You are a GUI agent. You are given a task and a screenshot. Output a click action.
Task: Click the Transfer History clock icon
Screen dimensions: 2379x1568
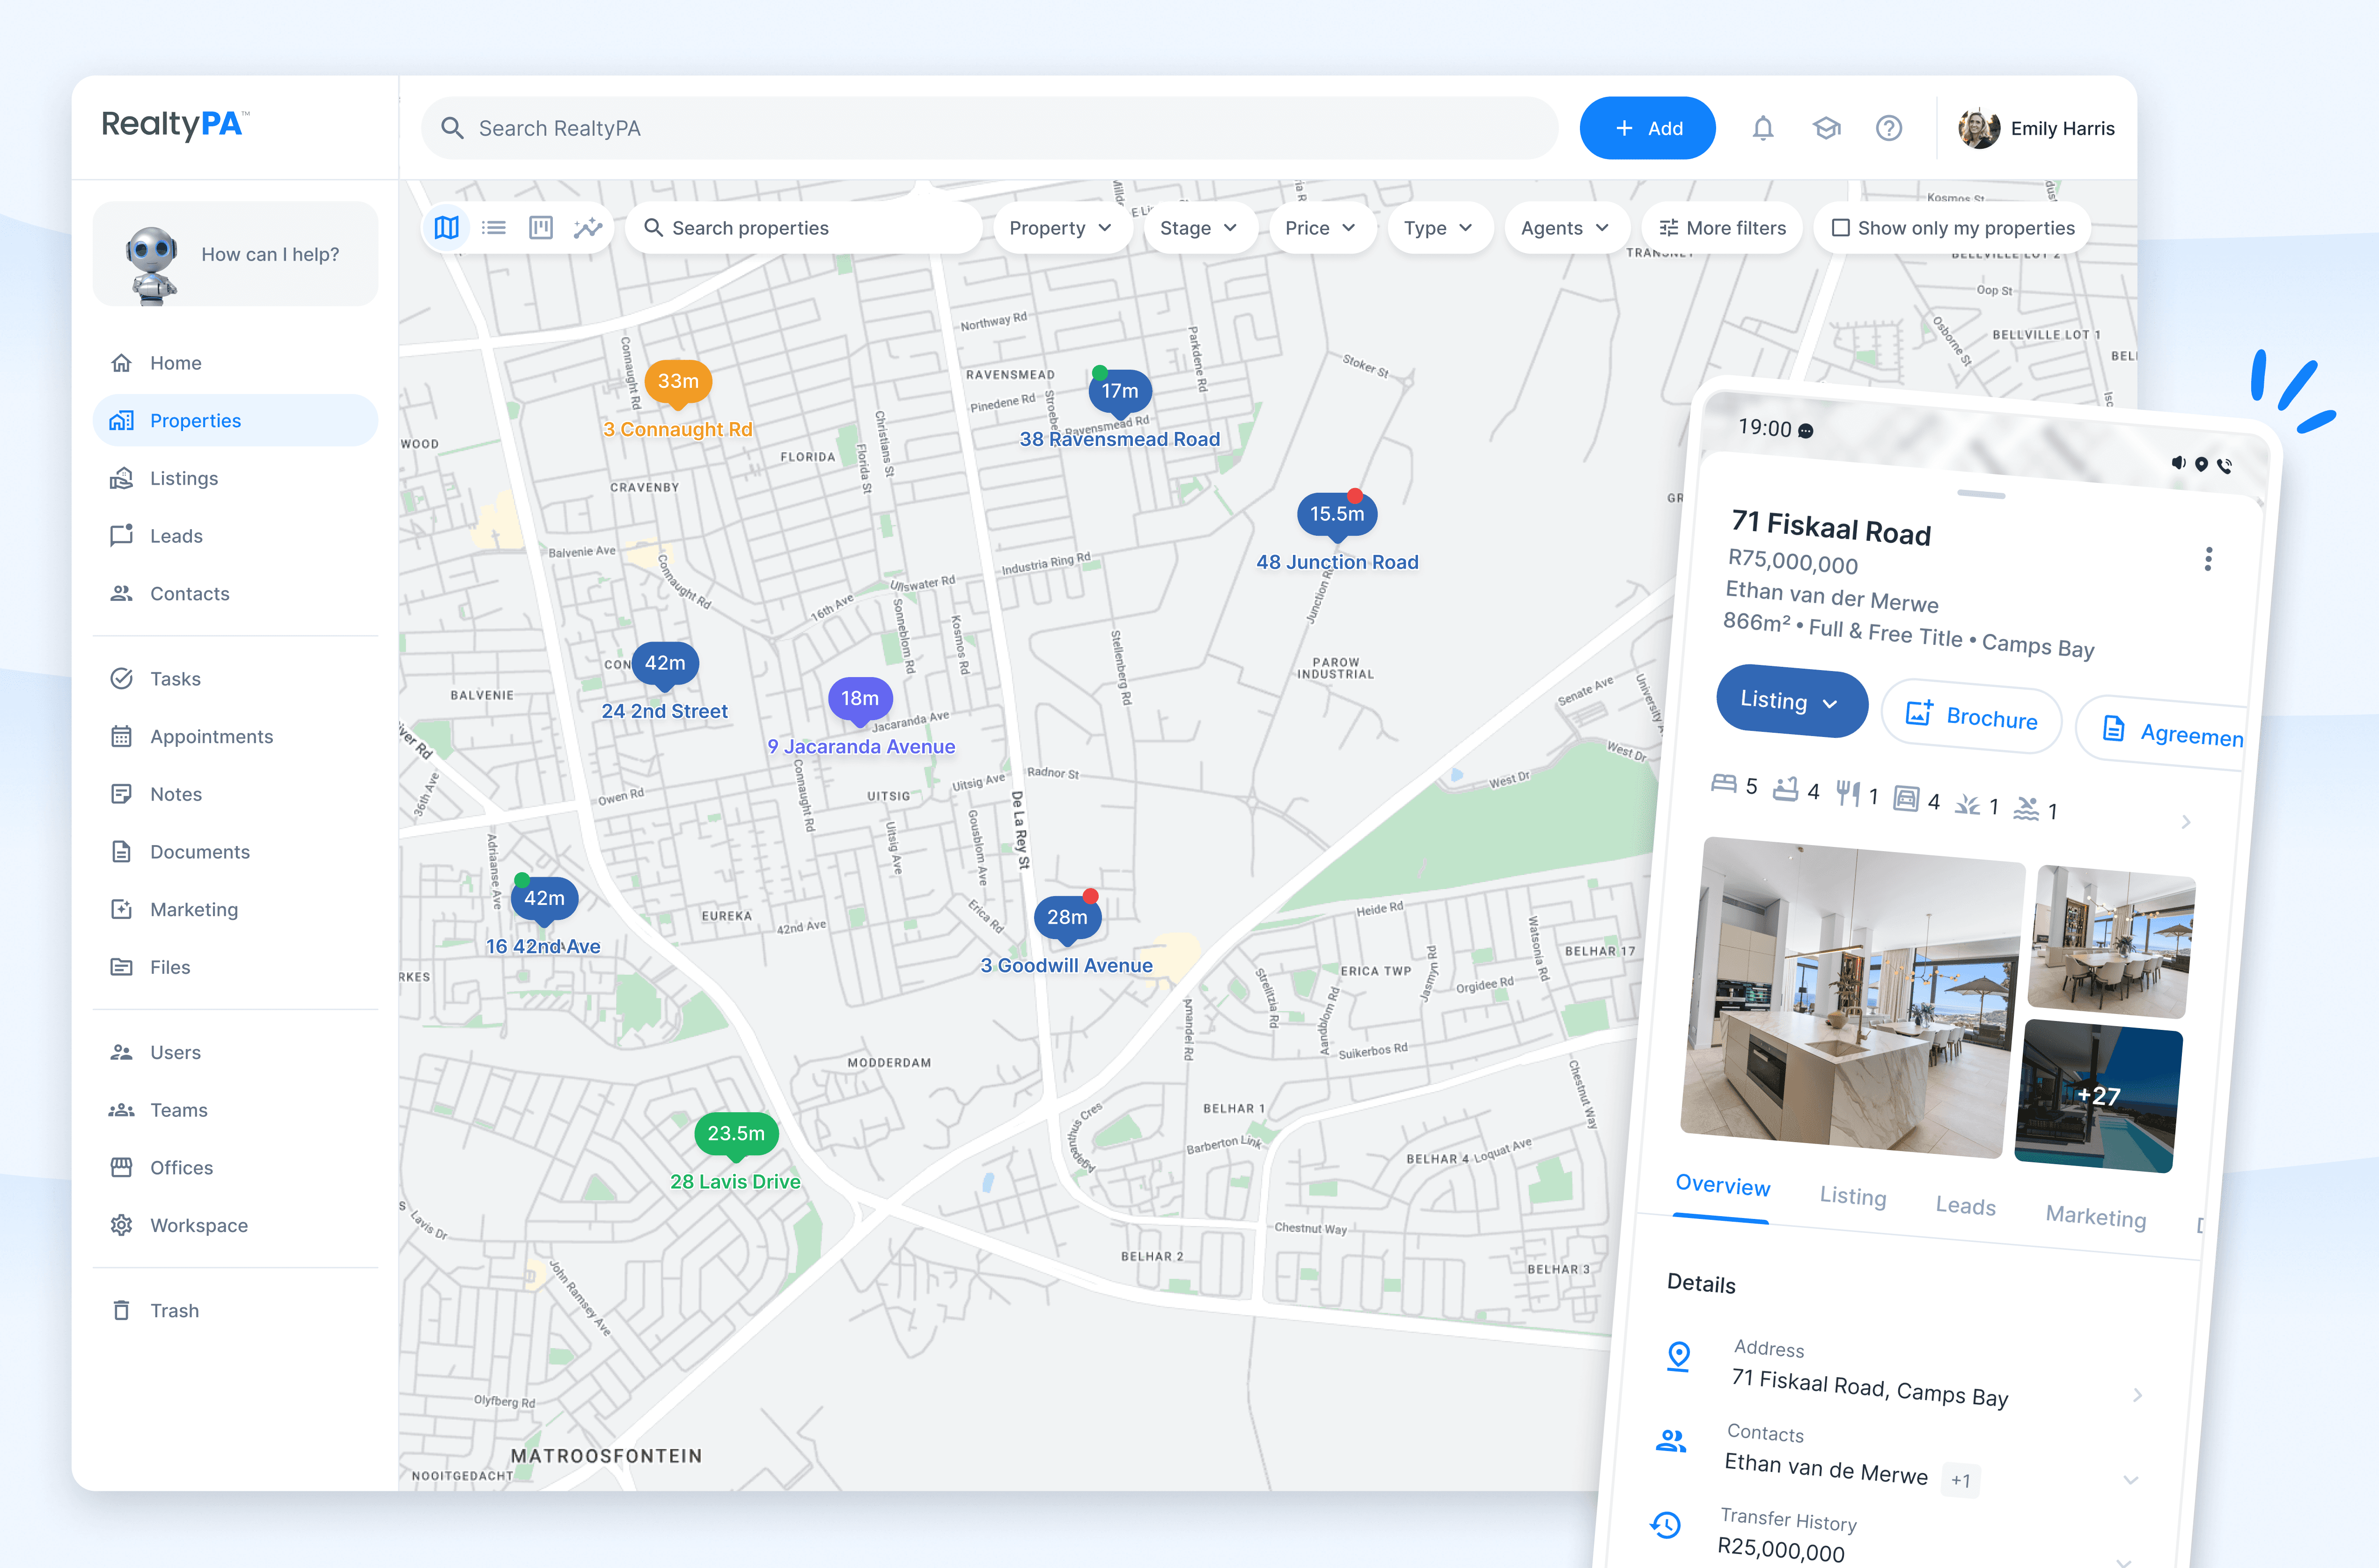point(1665,1524)
